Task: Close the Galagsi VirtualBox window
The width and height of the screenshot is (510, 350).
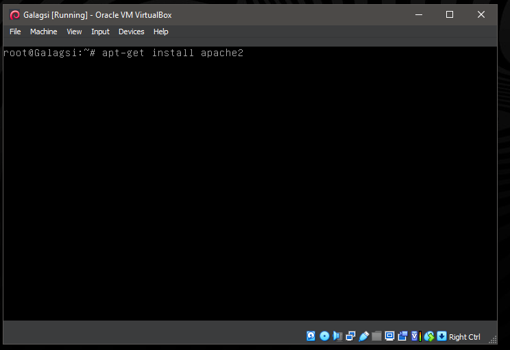Action: (x=481, y=14)
